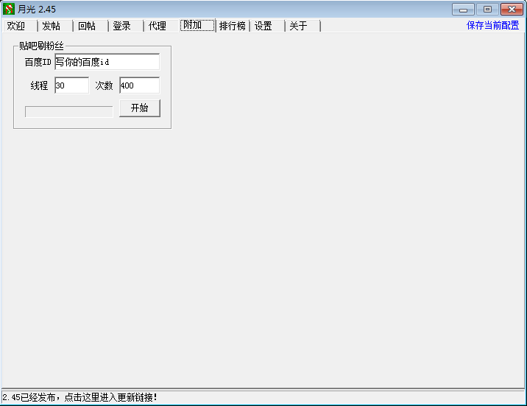Viewport: 527px width, 406px height.
Task: Click the 线程 field showing 30
Action: pos(71,85)
